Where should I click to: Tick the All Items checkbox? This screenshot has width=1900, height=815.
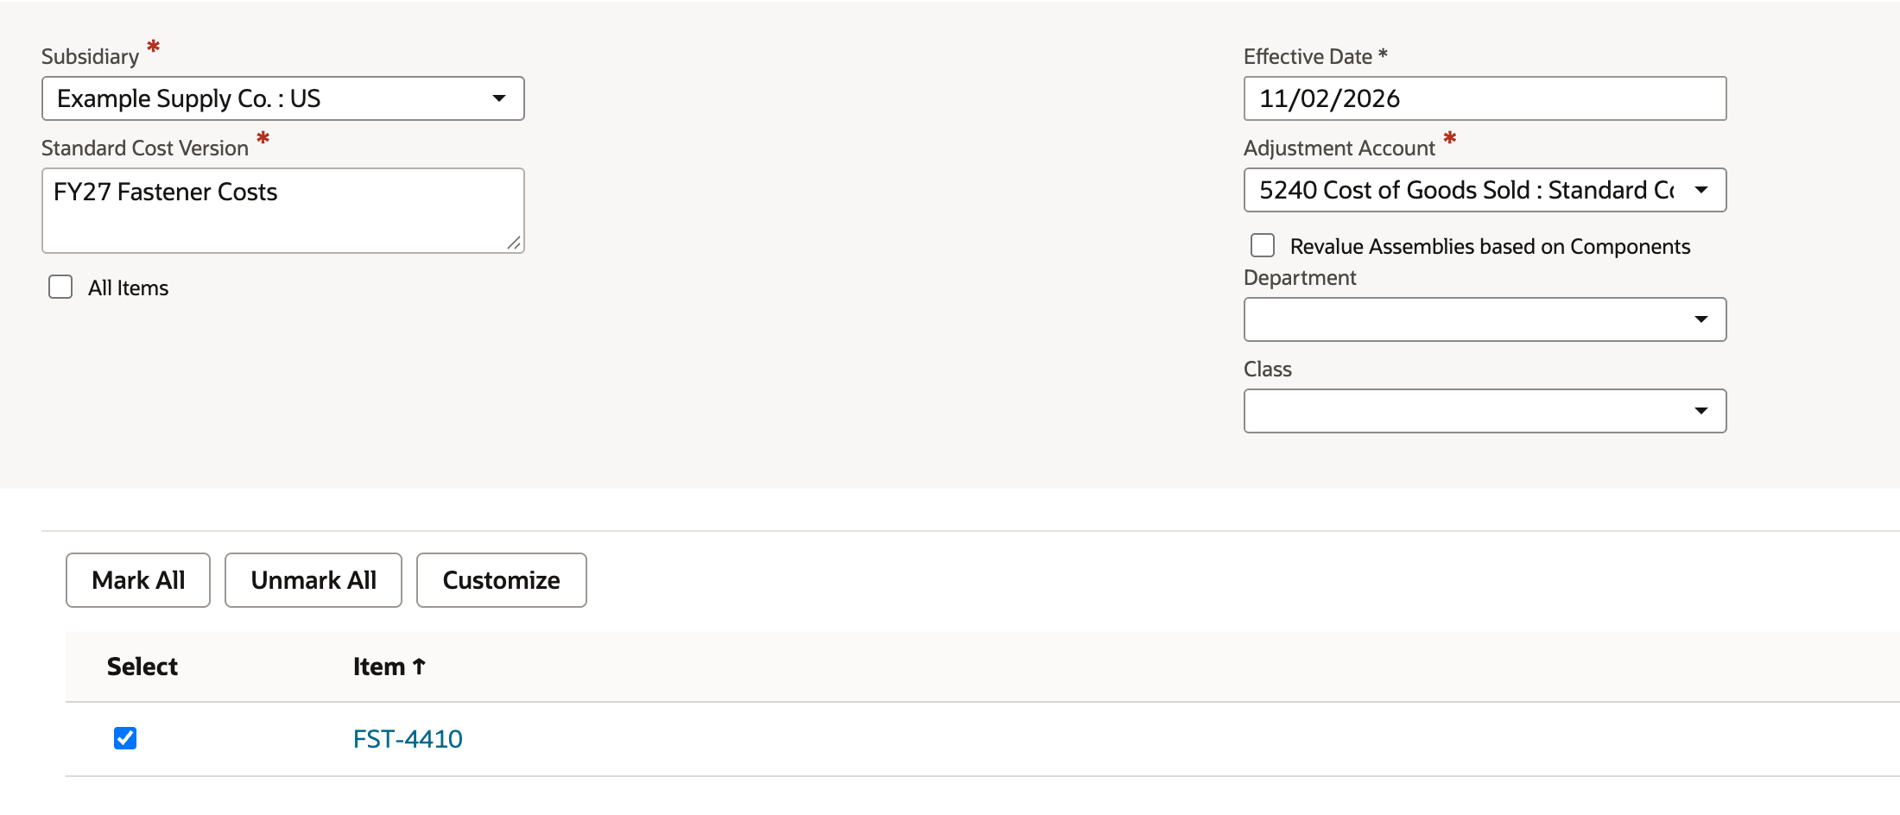[60, 287]
